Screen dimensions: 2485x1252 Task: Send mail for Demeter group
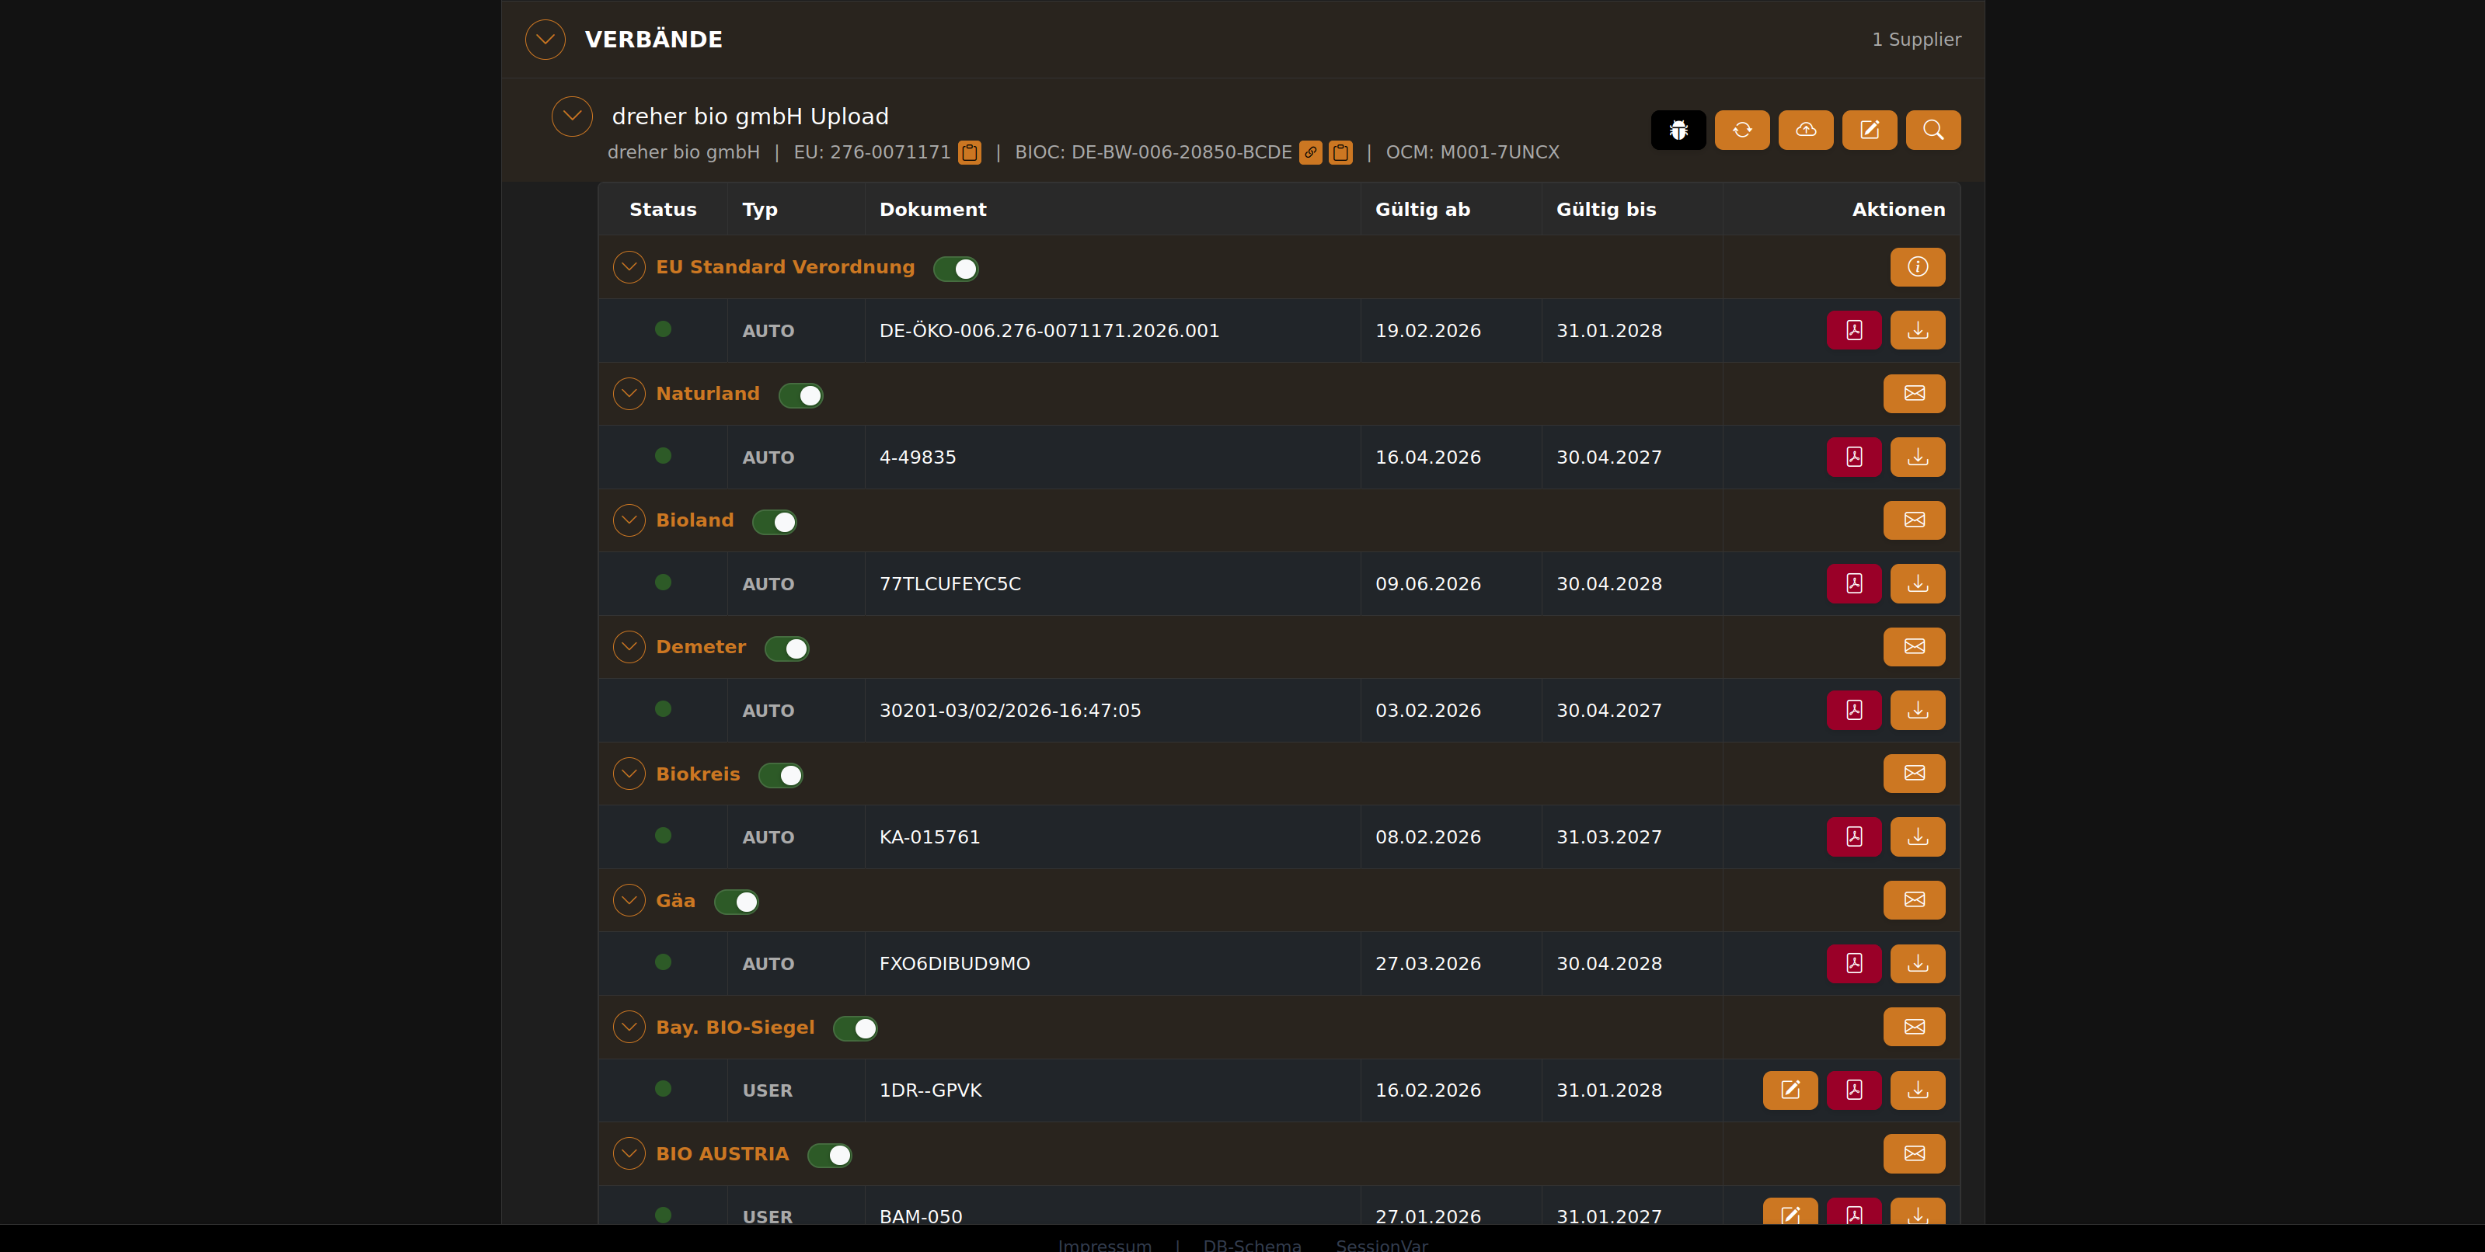coord(1914,646)
